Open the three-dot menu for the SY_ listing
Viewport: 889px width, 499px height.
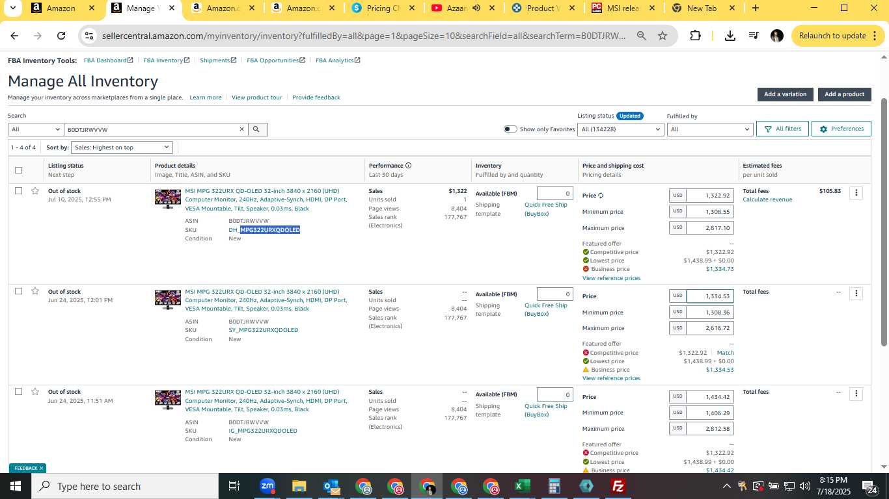pos(856,294)
